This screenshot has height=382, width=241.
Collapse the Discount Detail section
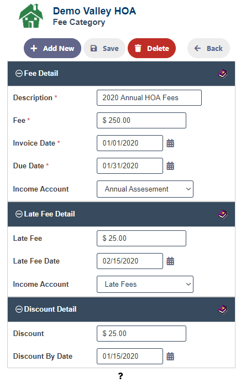coord(19,309)
